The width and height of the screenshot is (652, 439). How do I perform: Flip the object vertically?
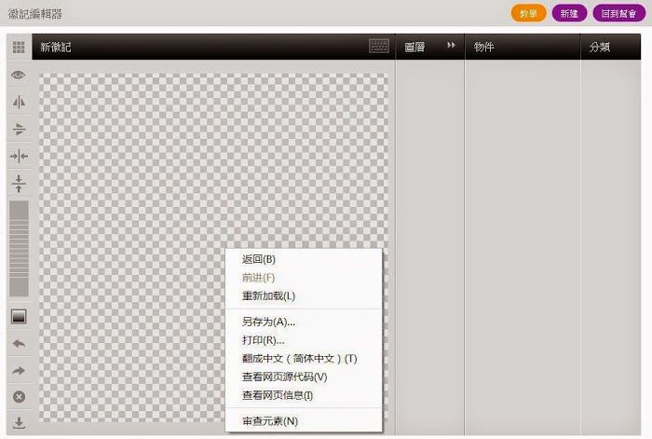(19, 129)
